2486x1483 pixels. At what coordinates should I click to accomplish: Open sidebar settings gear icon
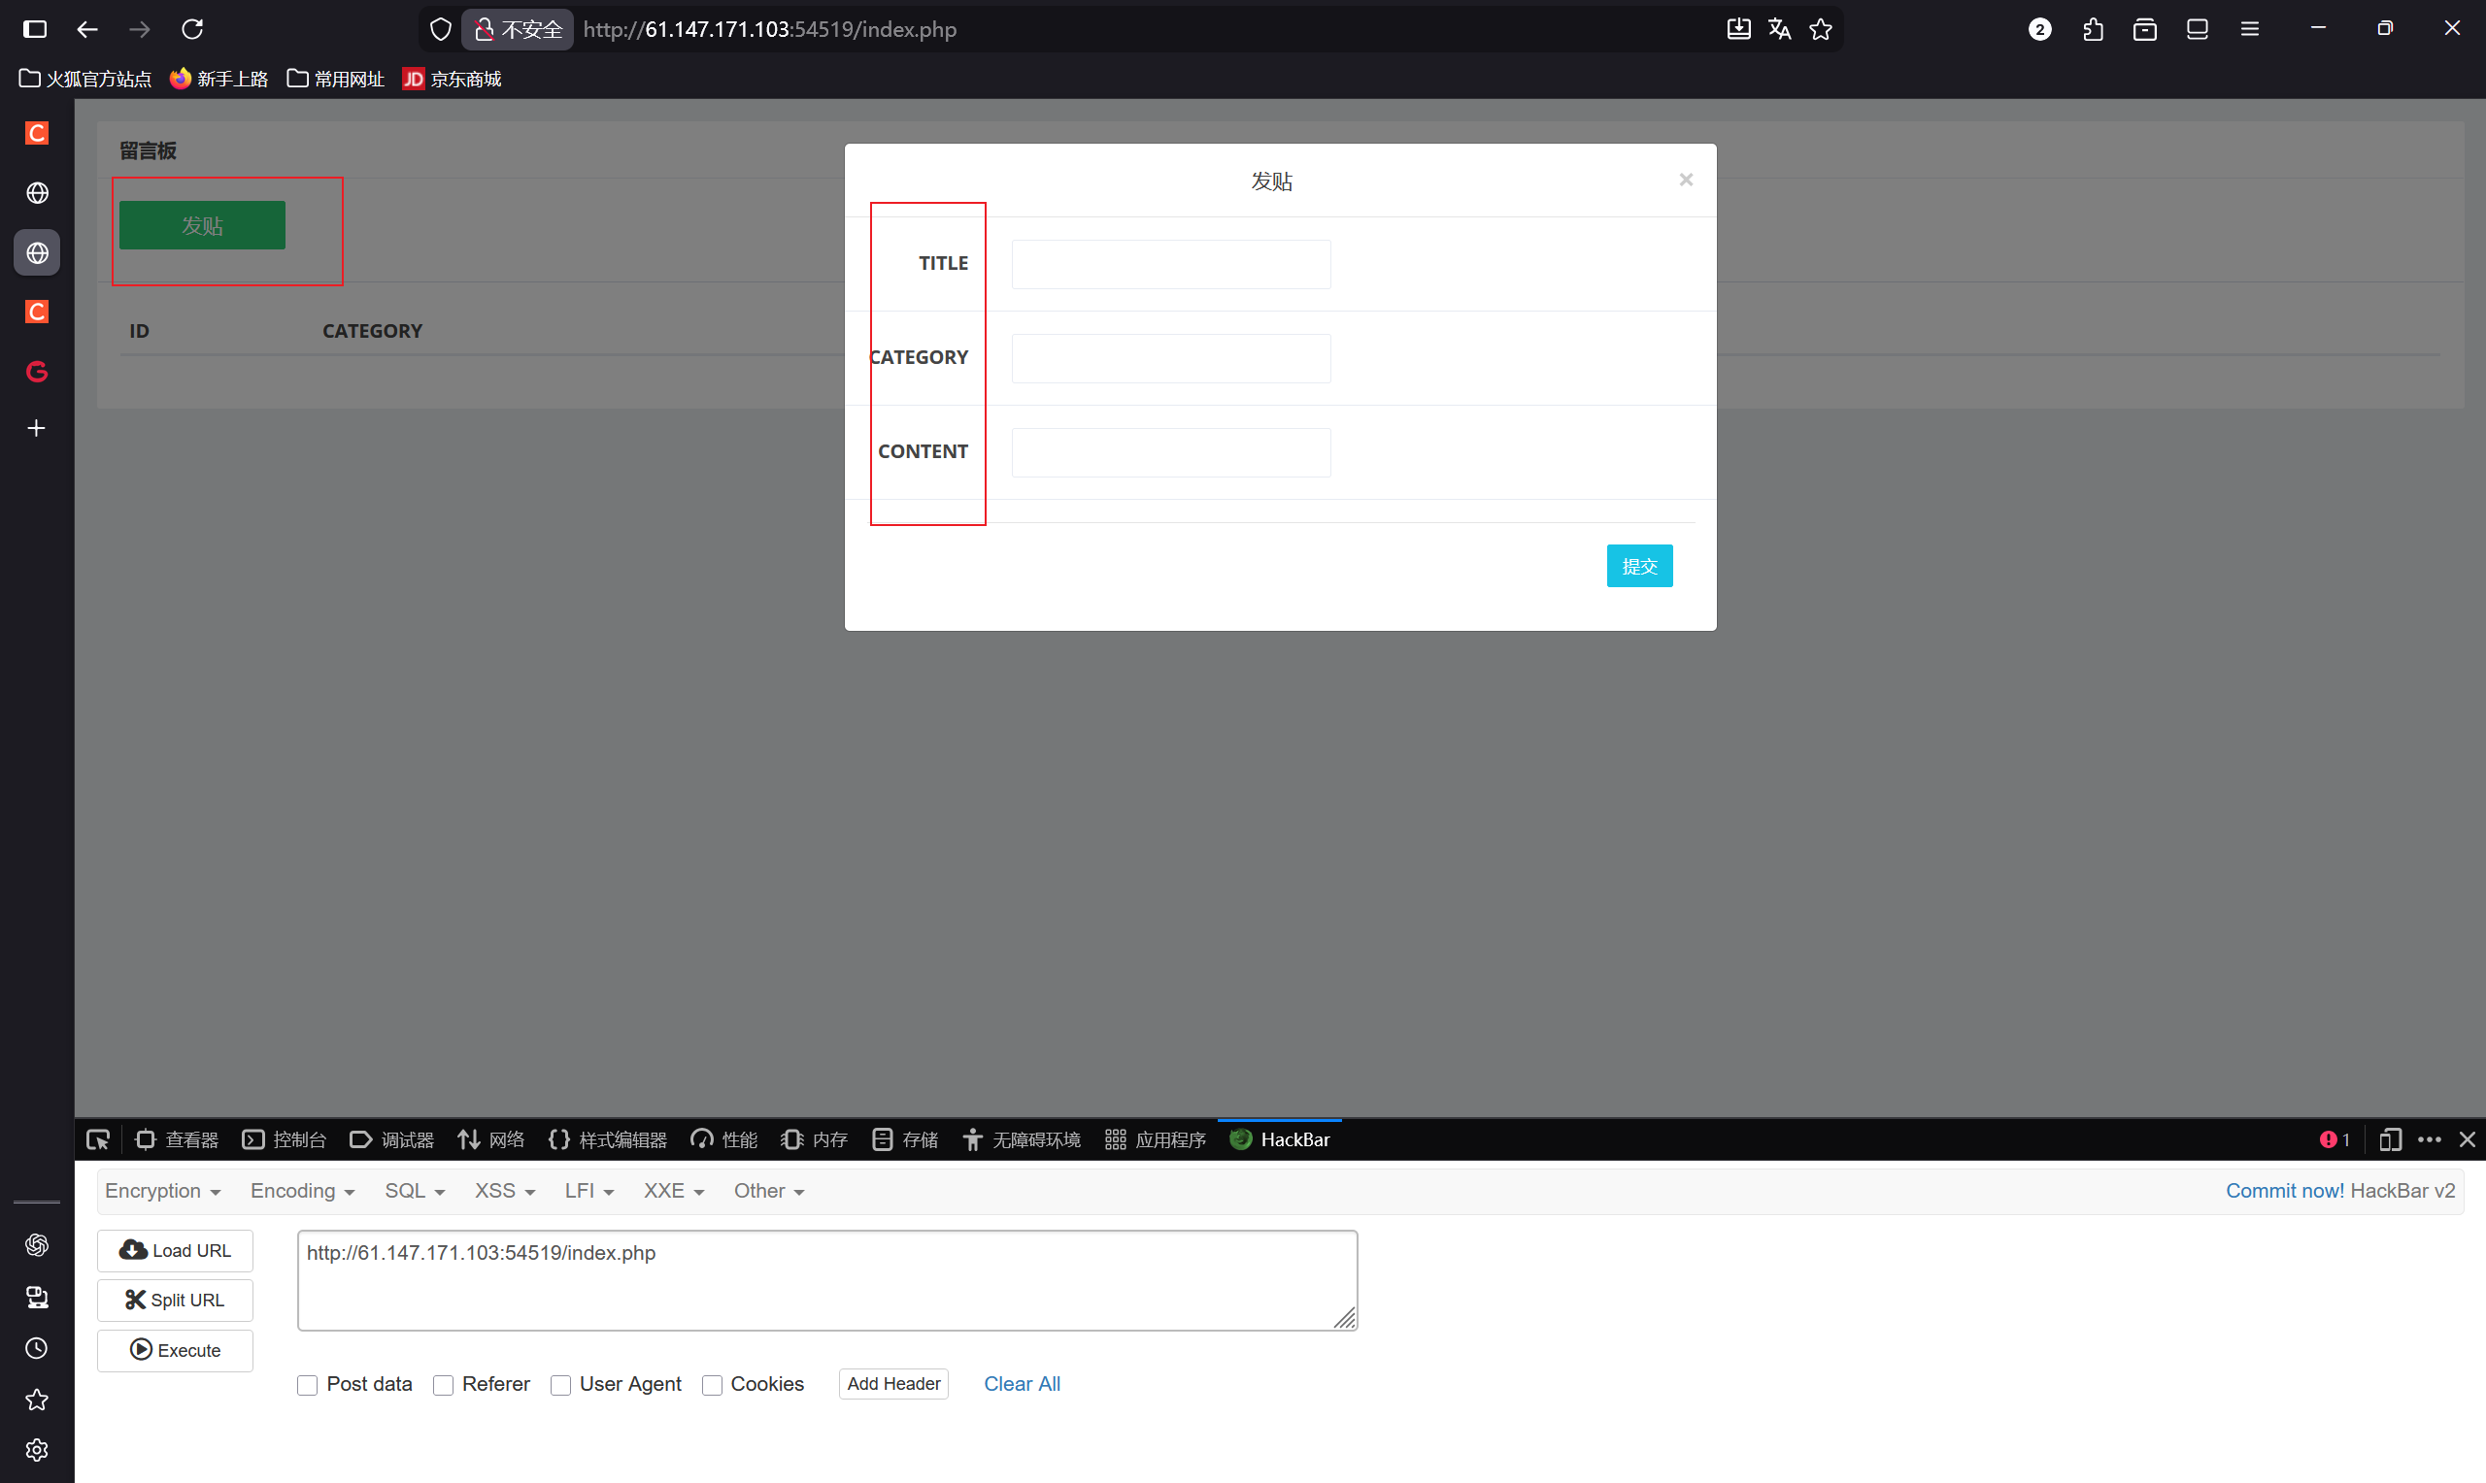tap(37, 1450)
